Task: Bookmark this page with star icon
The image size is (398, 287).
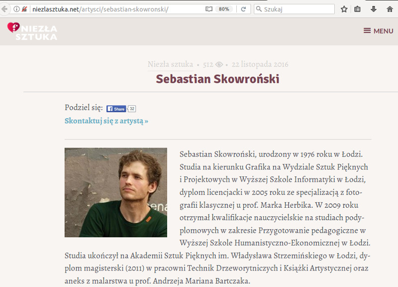Action: pyautogui.click(x=344, y=9)
